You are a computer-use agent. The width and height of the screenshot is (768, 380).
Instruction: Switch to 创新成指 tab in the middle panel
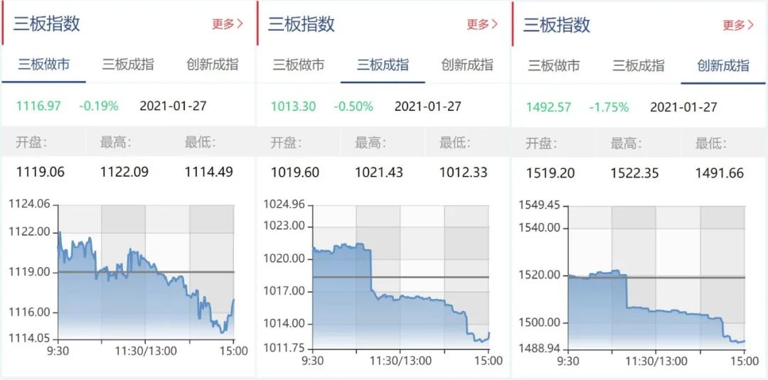467,65
